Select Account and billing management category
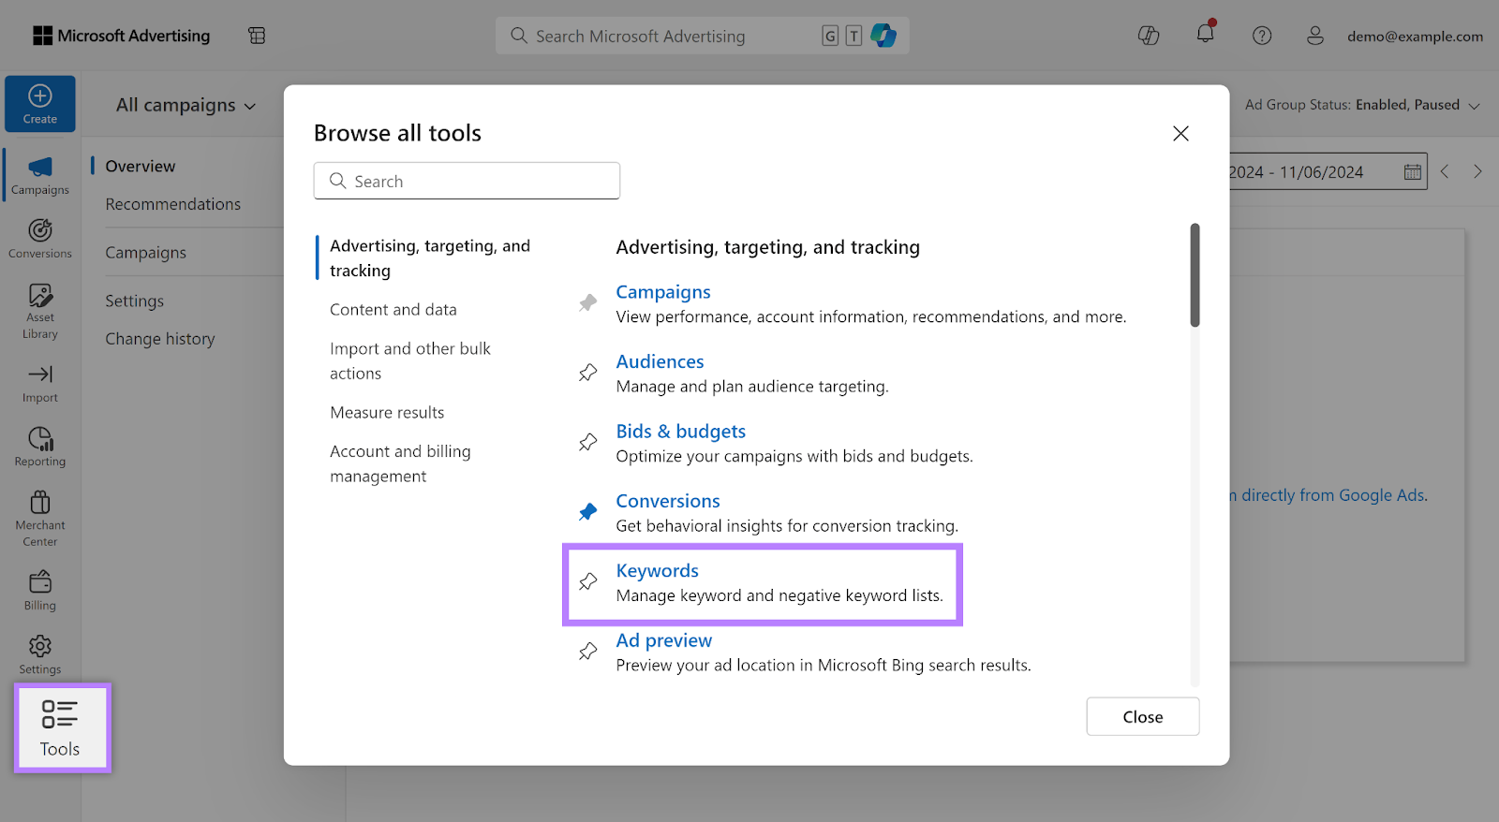This screenshot has height=822, width=1499. click(x=400, y=463)
